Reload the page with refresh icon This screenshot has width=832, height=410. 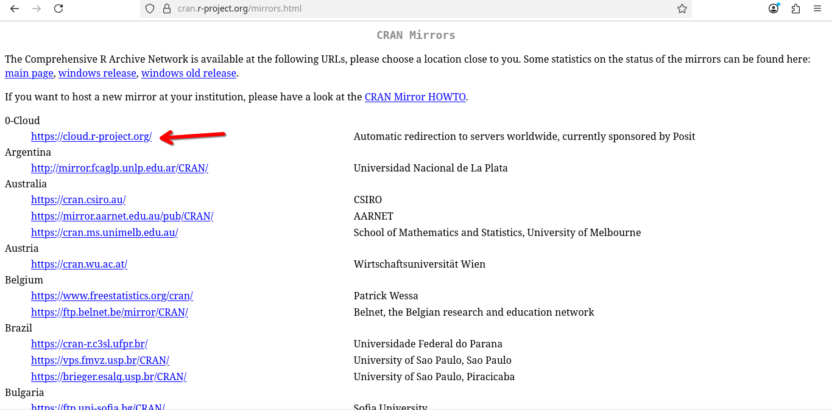[58, 9]
